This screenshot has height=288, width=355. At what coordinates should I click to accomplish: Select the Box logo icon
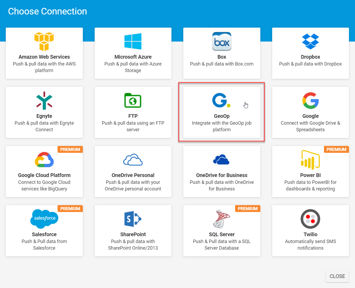pos(222,41)
